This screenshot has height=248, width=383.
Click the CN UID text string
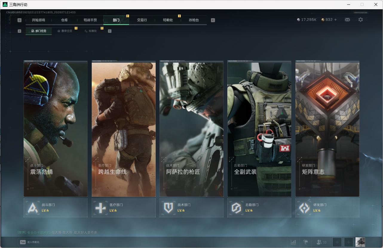point(41,12)
